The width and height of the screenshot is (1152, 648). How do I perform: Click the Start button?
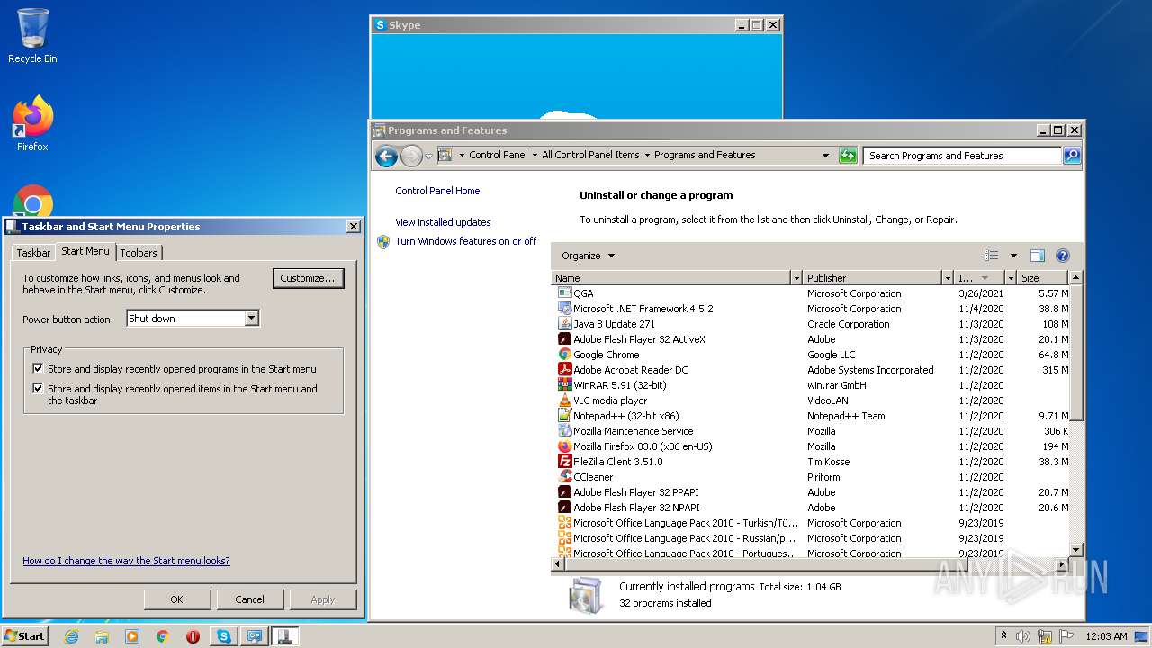tap(24, 636)
